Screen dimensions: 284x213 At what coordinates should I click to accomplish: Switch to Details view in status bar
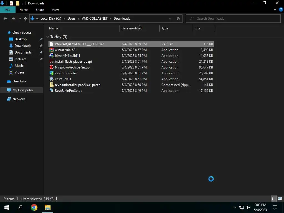[x=273, y=199]
